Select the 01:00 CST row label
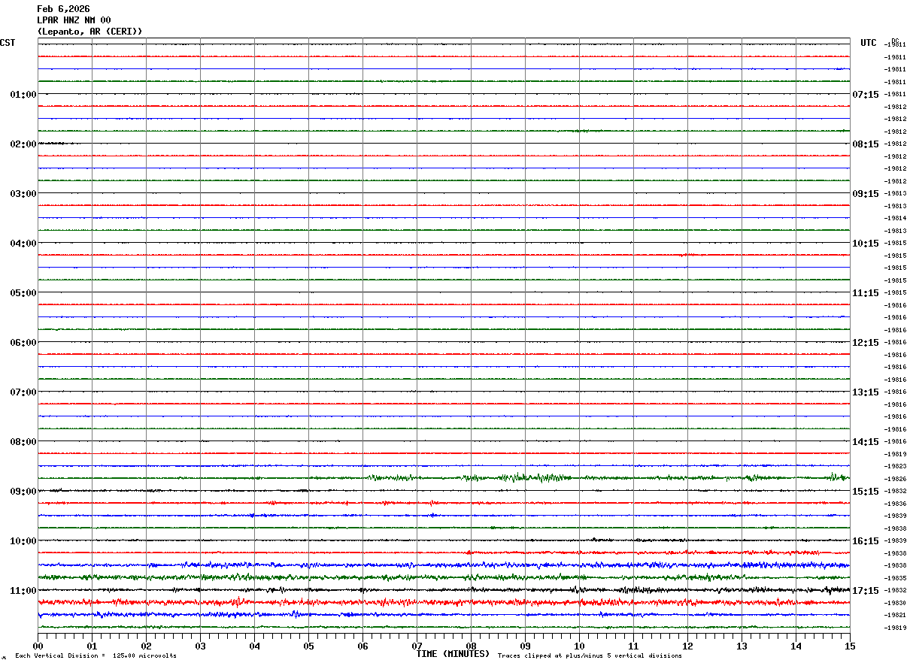Viewport: 910px width, 666px height. pyautogui.click(x=23, y=95)
